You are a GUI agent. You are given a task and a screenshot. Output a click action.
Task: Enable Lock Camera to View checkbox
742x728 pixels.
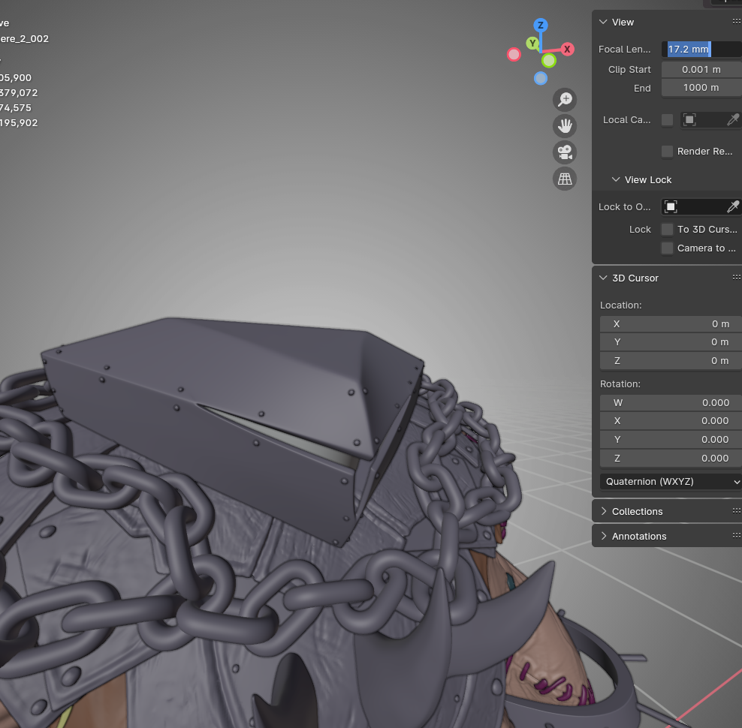[667, 248]
